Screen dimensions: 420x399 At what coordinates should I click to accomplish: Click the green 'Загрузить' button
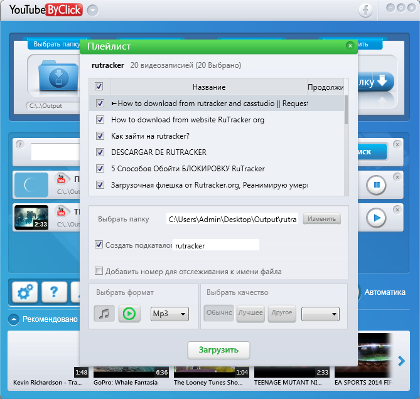[x=218, y=350]
